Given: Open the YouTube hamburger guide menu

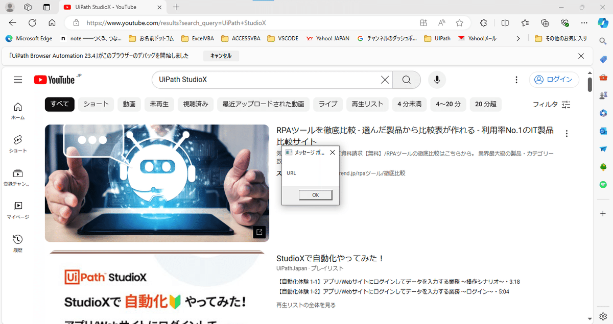Looking at the screenshot, I should [18, 80].
